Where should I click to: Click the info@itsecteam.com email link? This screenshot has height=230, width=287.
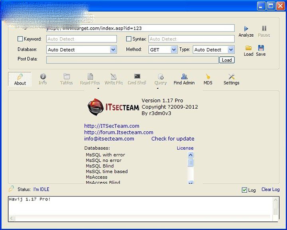(x=109, y=139)
